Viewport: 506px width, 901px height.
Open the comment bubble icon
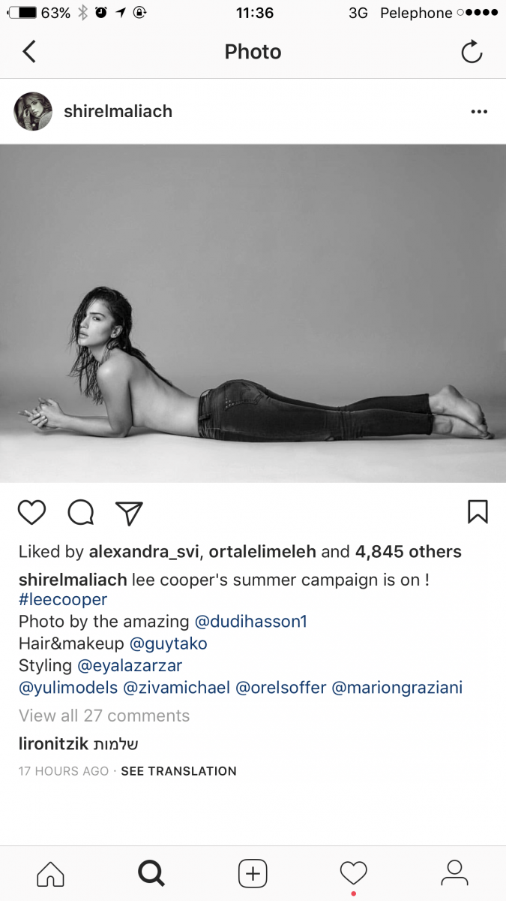(x=81, y=512)
